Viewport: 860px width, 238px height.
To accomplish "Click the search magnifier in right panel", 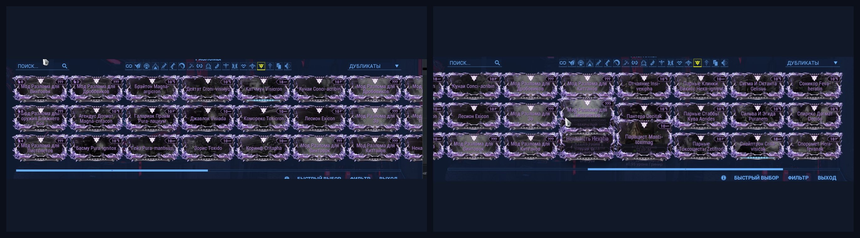I will point(497,63).
